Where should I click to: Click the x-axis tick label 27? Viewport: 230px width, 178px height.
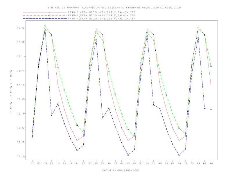click(90, 163)
